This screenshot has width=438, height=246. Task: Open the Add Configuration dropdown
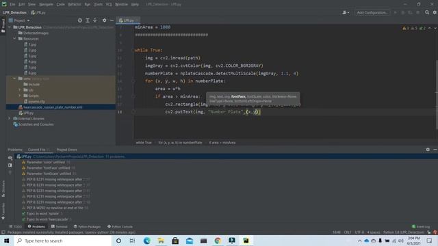[x=372, y=12]
